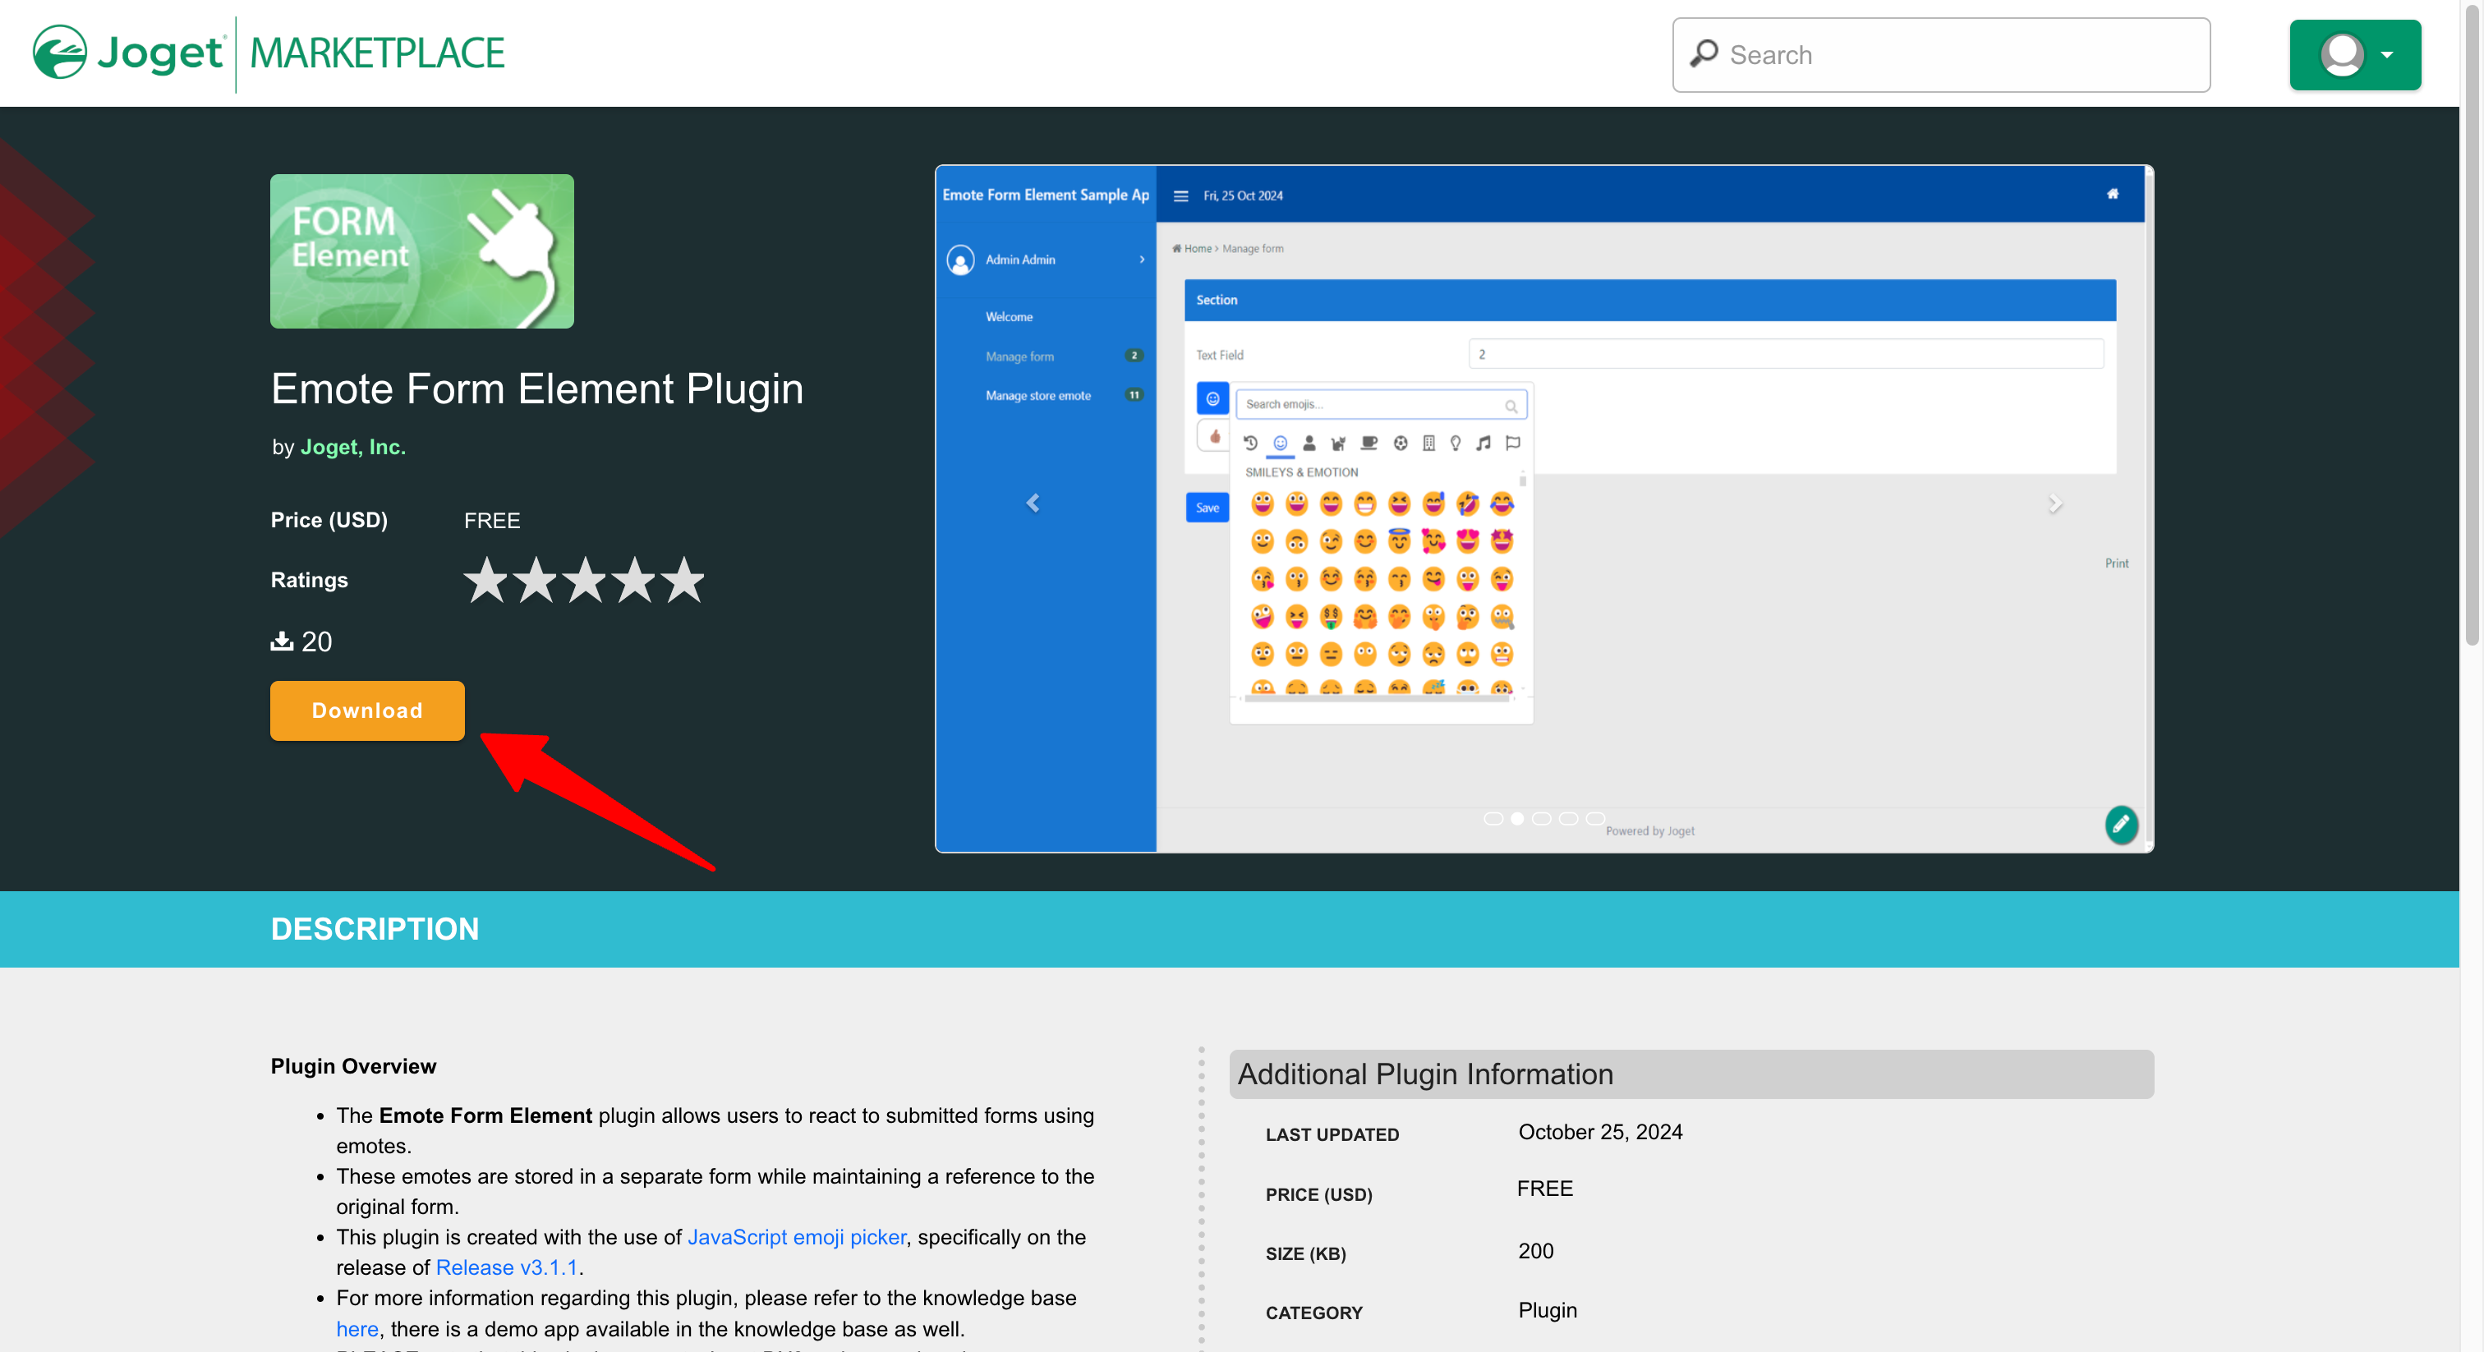The width and height of the screenshot is (2484, 1352).
Task: Click the Emote Form Element Plugin title
Action: click(537, 389)
